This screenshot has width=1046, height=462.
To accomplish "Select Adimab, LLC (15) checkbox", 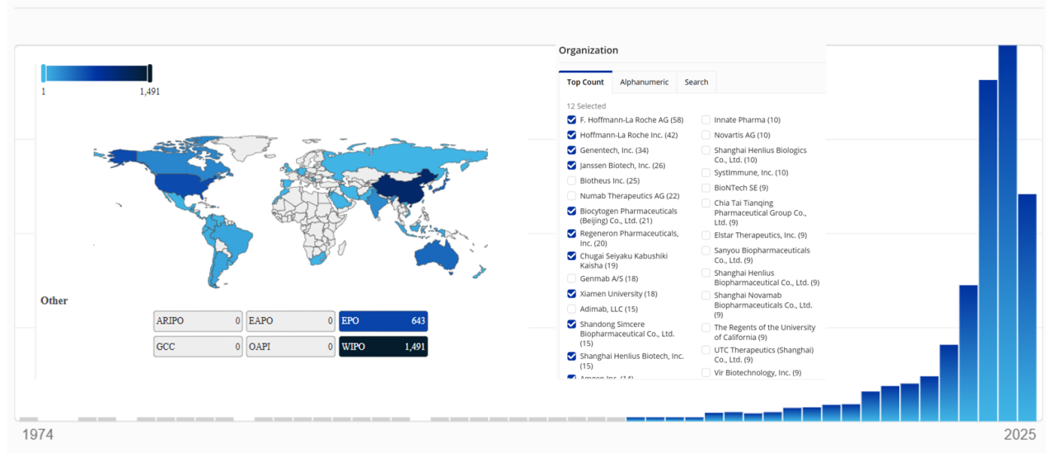I will 572,309.
